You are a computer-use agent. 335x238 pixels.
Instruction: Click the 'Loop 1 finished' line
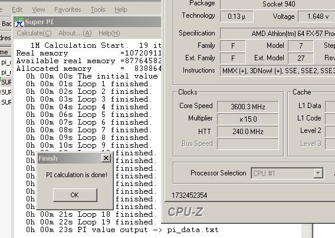(89, 84)
